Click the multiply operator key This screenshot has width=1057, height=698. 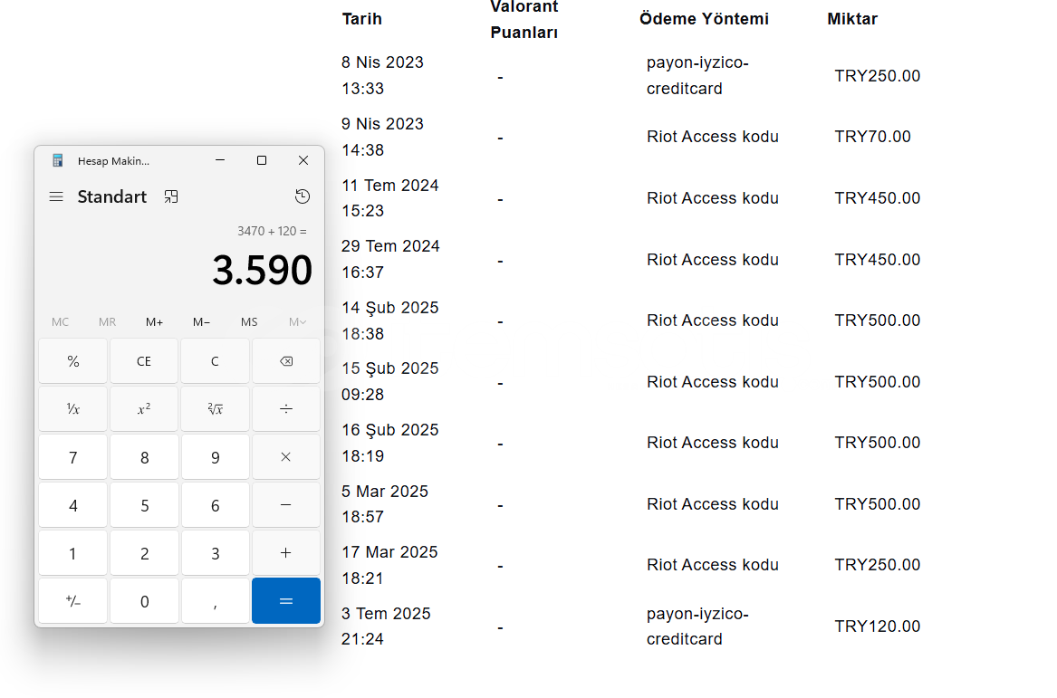click(286, 457)
